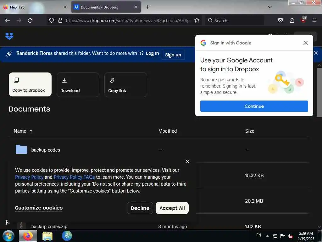This screenshot has width=322, height=242.
Task: Open the Privacy Policy link
Action: pyautogui.click(x=29, y=177)
